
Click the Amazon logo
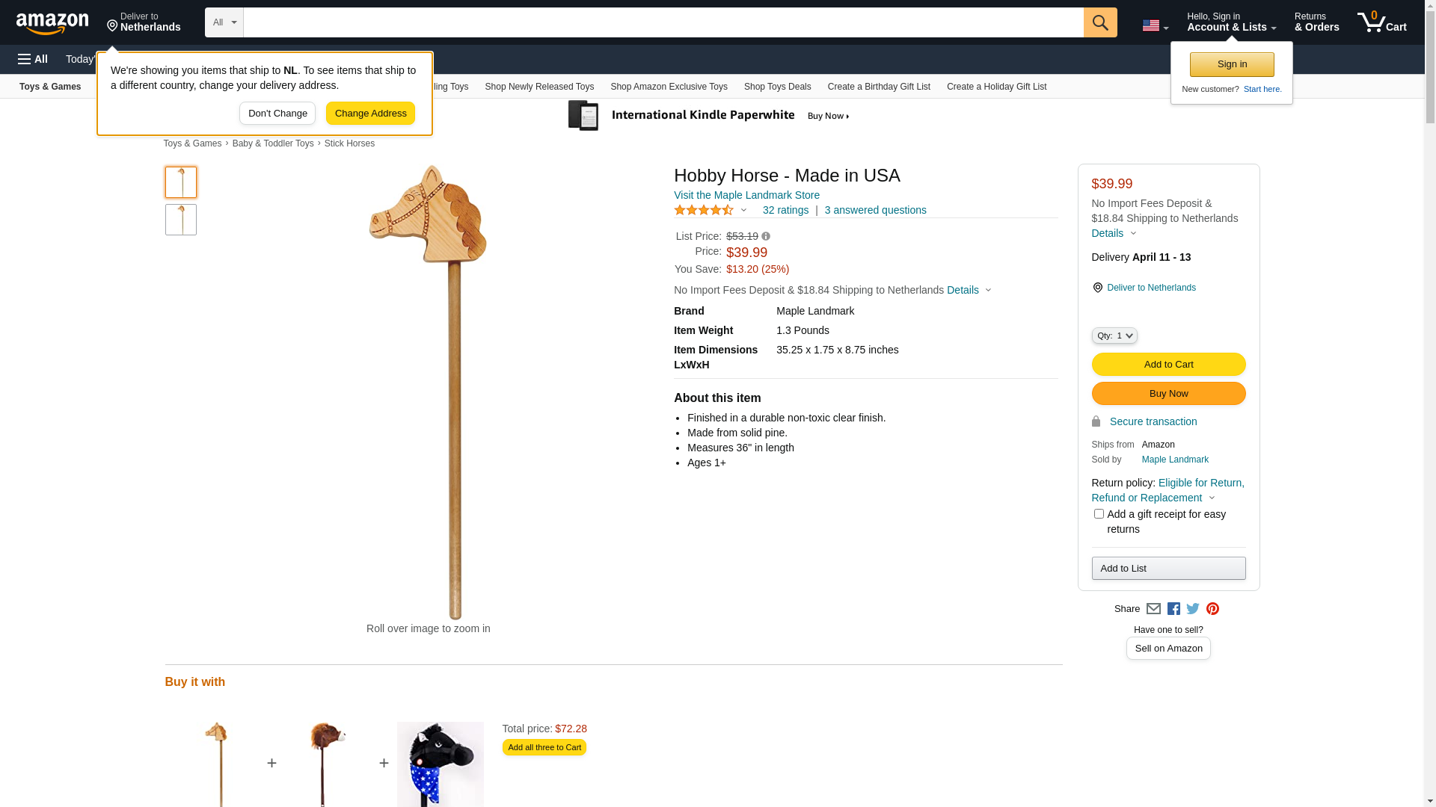[52, 23]
